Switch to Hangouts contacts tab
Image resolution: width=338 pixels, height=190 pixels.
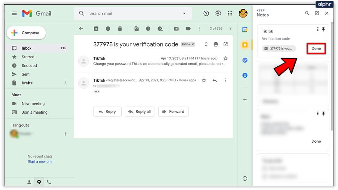pyautogui.click(x=29, y=182)
